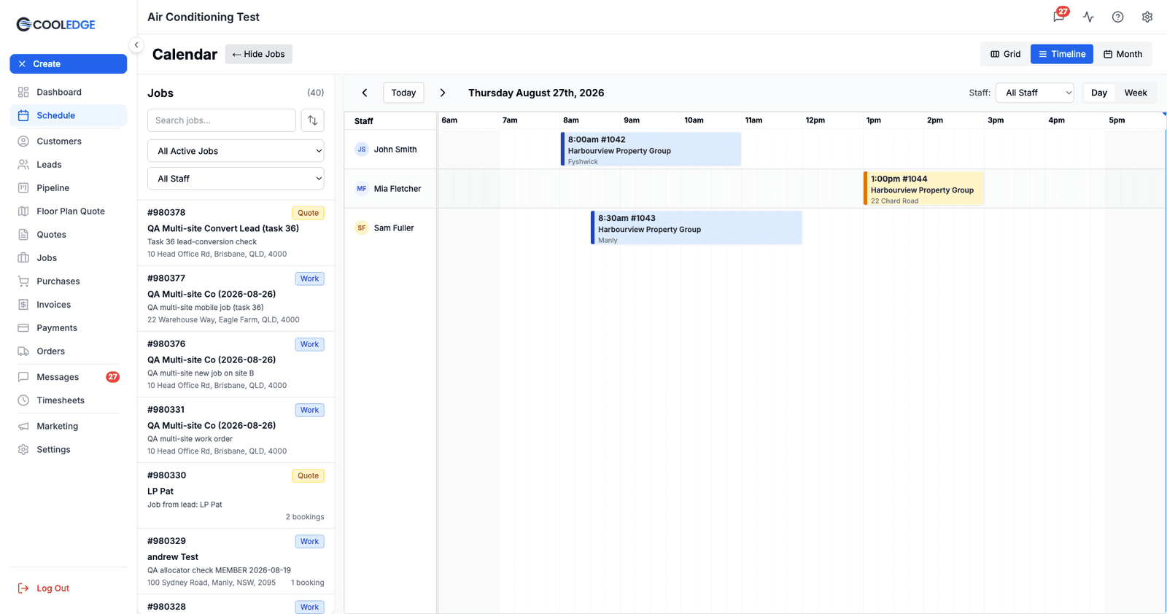The image size is (1167, 614).
Task: Open Leads from sidebar
Action: tap(69, 165)
